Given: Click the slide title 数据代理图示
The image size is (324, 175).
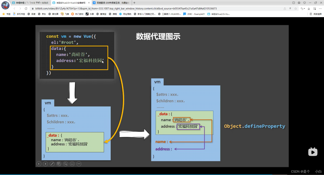Looking at the screenshot, I should click(x=158, y=37).
